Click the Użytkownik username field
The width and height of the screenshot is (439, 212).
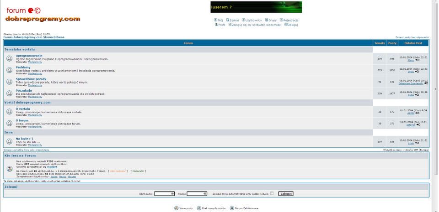[164, 194]
